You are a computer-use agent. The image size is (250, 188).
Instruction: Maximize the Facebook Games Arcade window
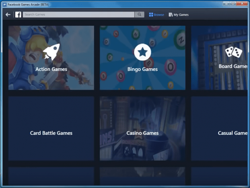233,3
